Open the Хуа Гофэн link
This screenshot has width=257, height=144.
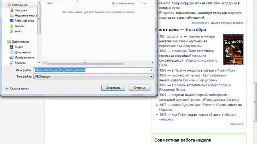coord(179,115)
